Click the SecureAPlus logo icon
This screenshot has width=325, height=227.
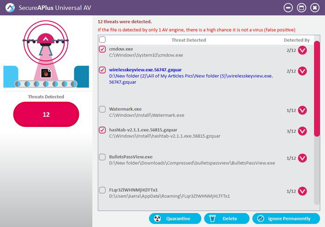10,8
